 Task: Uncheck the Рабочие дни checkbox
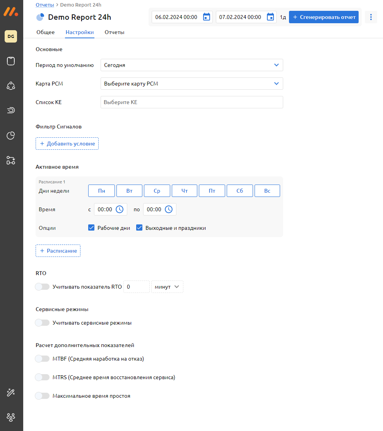[92, 228]
